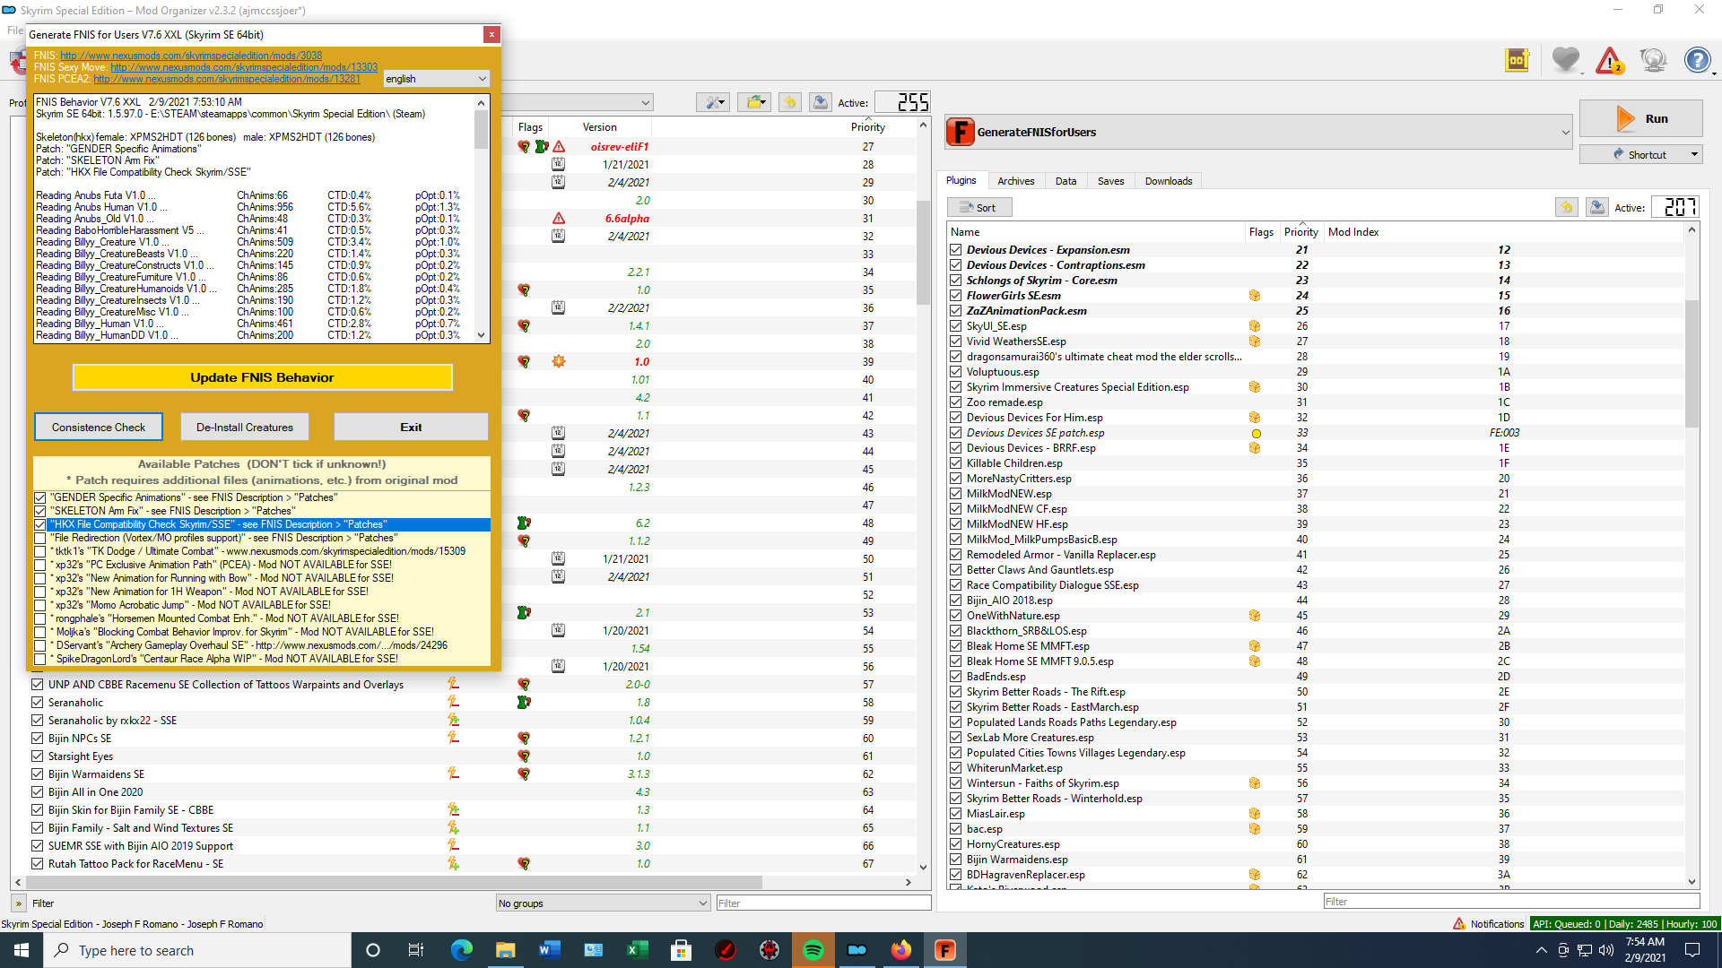This screenshot has width=1722, height=968.
Task: Open Spotify from the taskbar
Action: [813, 950]
